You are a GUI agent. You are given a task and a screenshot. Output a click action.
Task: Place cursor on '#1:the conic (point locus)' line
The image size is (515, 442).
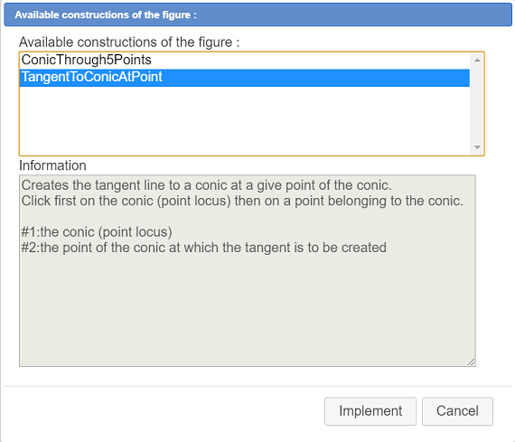pos(97,232)
